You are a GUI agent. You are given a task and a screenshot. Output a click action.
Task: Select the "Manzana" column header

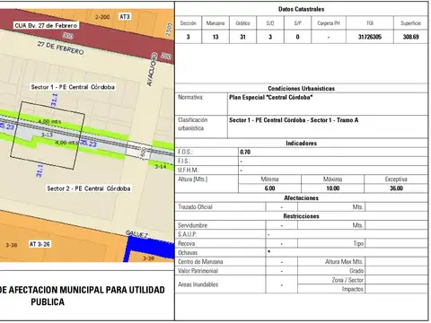point(215,23)
